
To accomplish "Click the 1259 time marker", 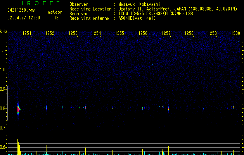I will click(213, 33).
